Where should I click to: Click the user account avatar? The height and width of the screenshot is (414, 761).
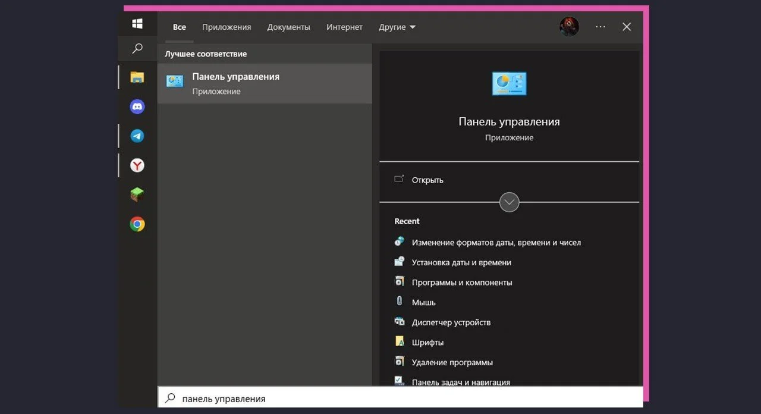pyautogui.click(x=569, y=27)
